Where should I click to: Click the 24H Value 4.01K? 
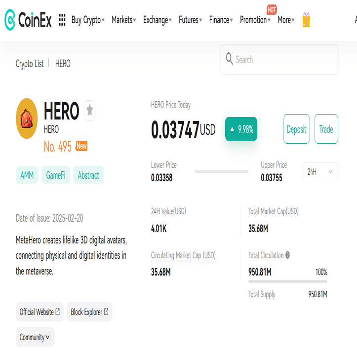(x=159, y=228)
